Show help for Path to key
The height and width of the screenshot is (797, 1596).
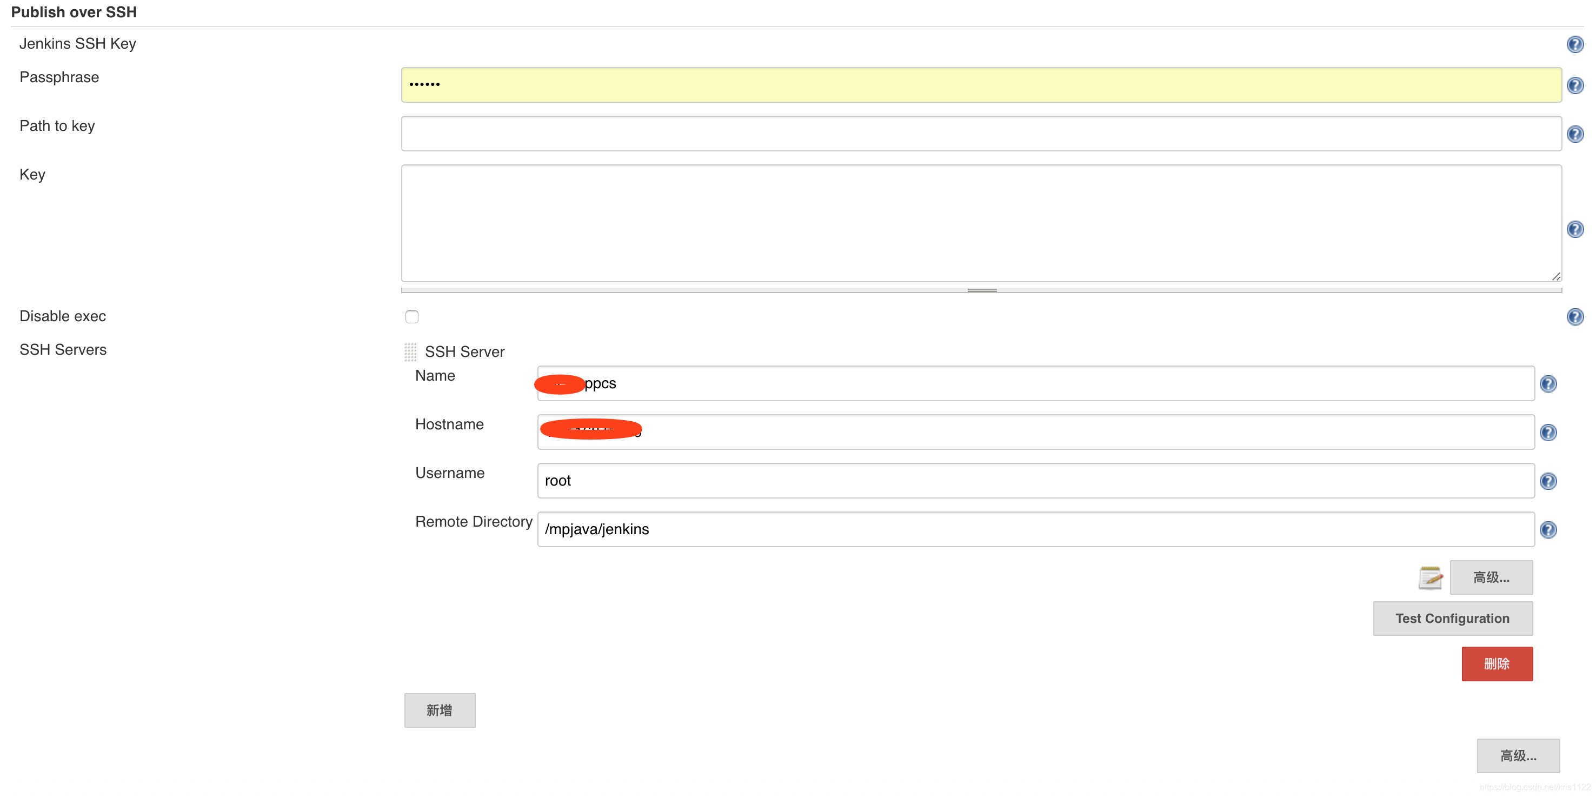(1574, 134)
